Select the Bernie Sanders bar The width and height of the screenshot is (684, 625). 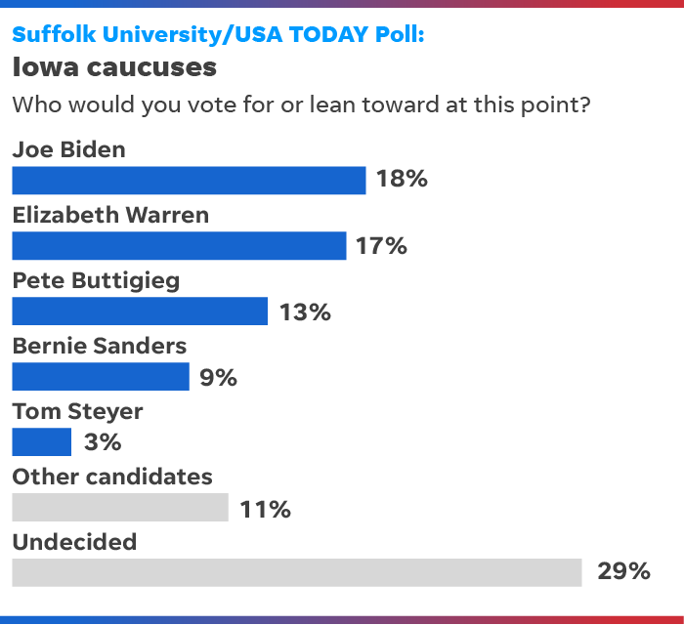101,377
